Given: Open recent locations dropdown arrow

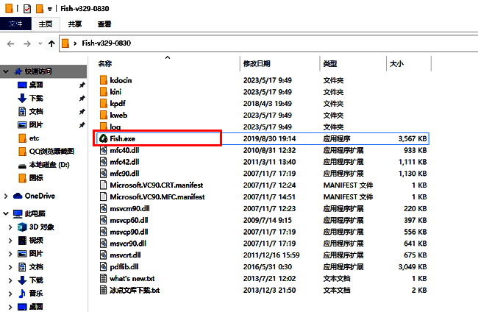Looking at the screenshot, I should (40, 43).
